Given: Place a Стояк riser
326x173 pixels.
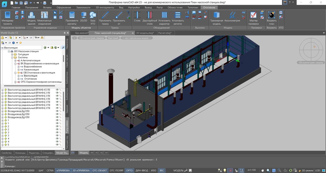Looking at the screenshot, I should pos(137,17).
